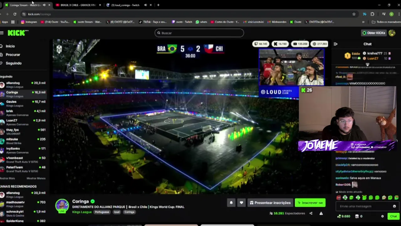Click the report warning triangle icon
The width and height of the screenshot is (401, 226).
[321, 213]
